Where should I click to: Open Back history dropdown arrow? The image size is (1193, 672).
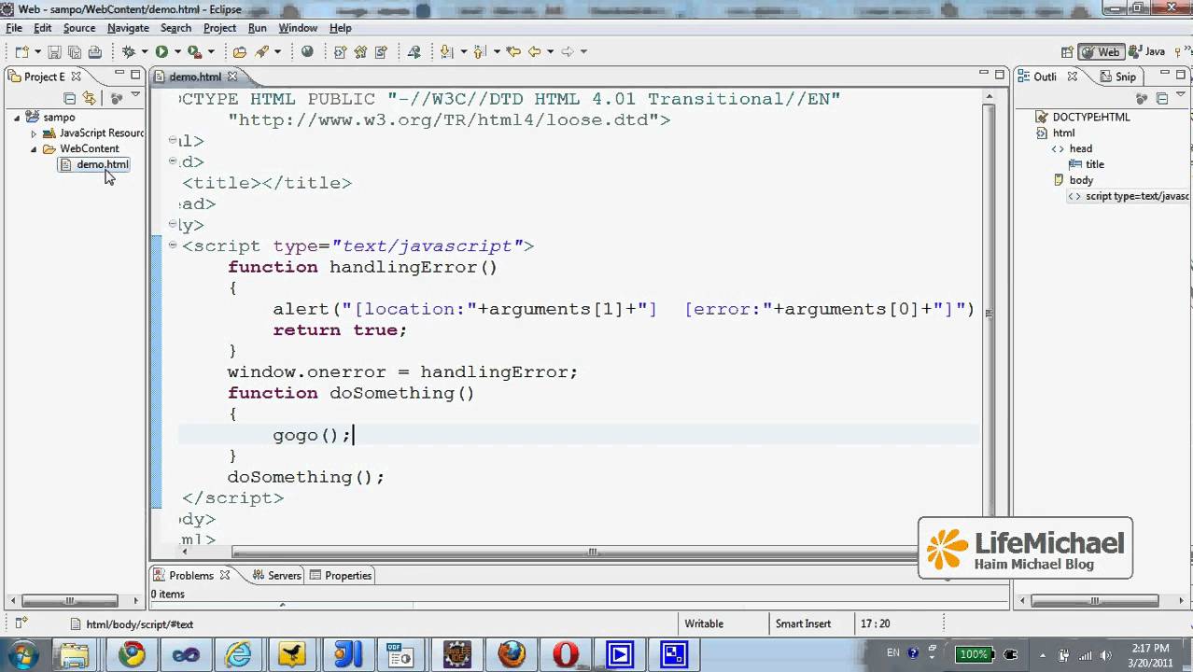[550, 52]
